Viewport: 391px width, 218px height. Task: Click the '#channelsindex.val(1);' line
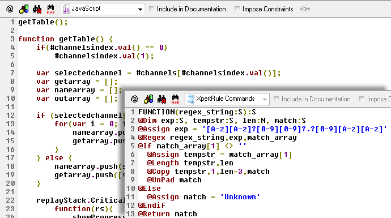pos(104,56)
